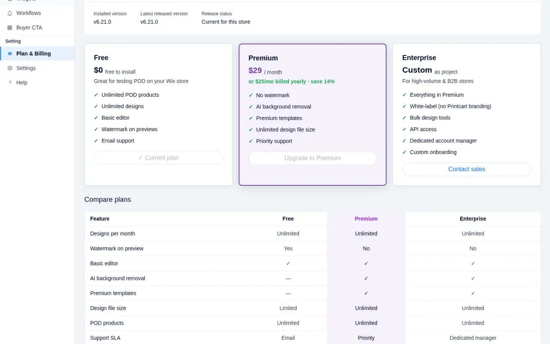Click the 'API access' Enterprise feature
This screenshot has width=550, height=344.
pos(423,129)
